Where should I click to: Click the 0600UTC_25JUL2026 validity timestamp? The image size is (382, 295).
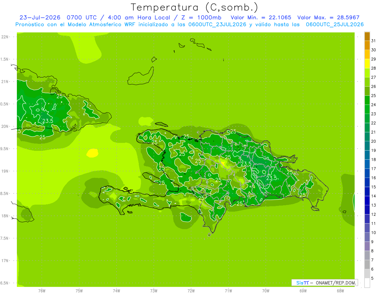[335, 25]
